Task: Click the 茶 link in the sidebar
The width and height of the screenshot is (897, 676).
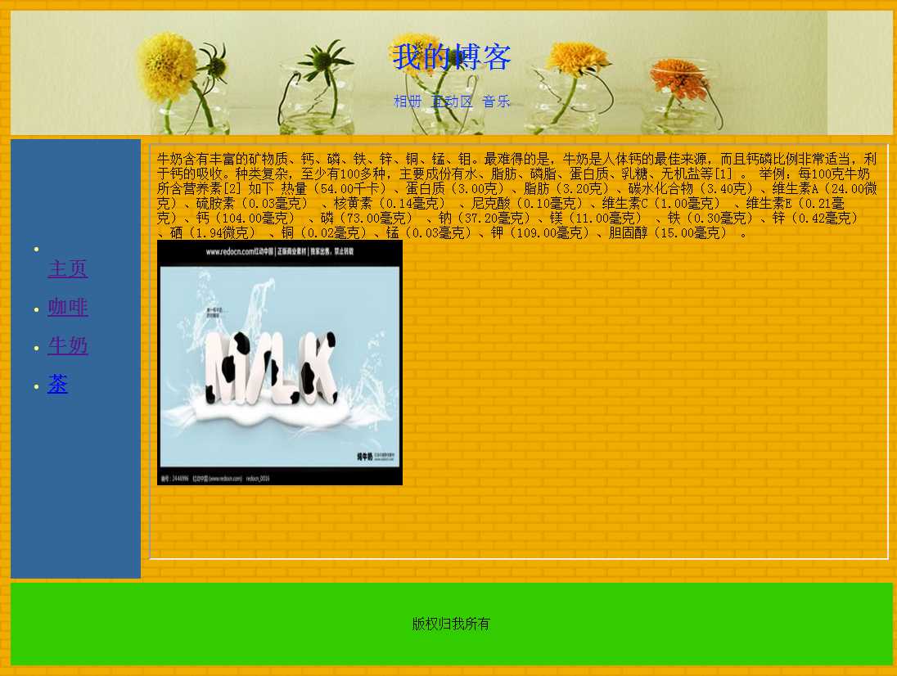Action: 57,385
